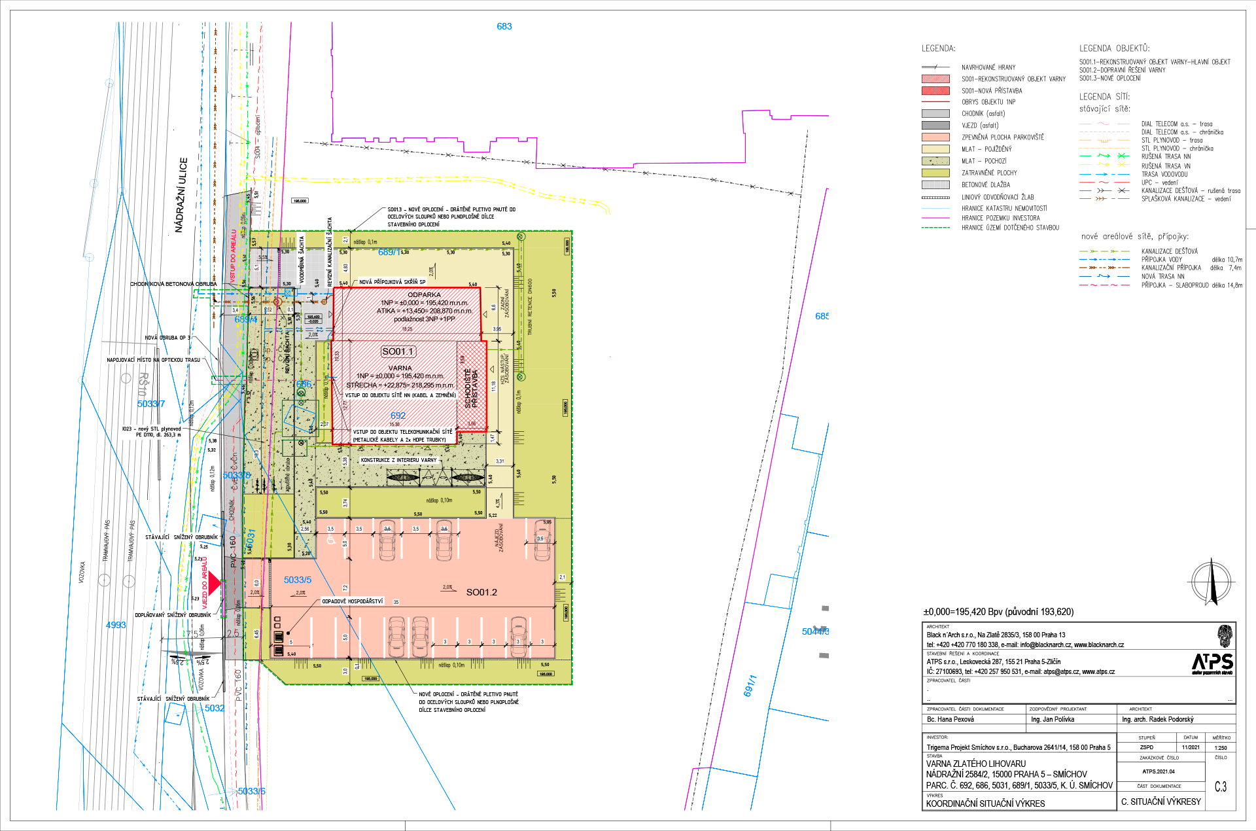Click the ZPEVNĚNÁ PLOCHA PARKOVIŠTĚ legend swatch
This screenshot has width=1256, height=831.
click(x=935, y=137)
